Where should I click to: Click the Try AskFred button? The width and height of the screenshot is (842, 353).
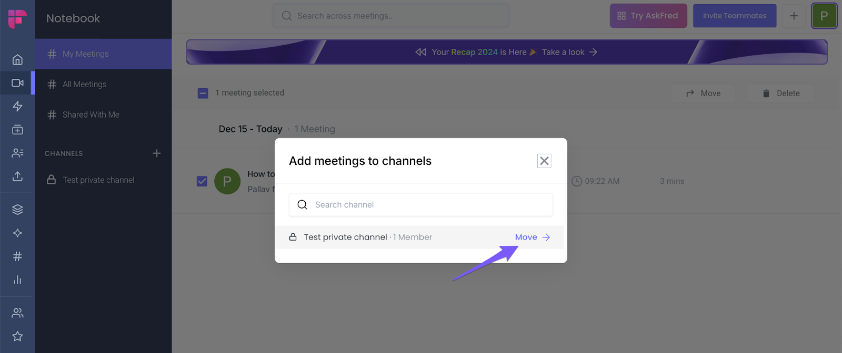tap(648, 16)
